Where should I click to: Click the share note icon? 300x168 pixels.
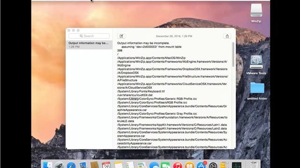point(227,36)
